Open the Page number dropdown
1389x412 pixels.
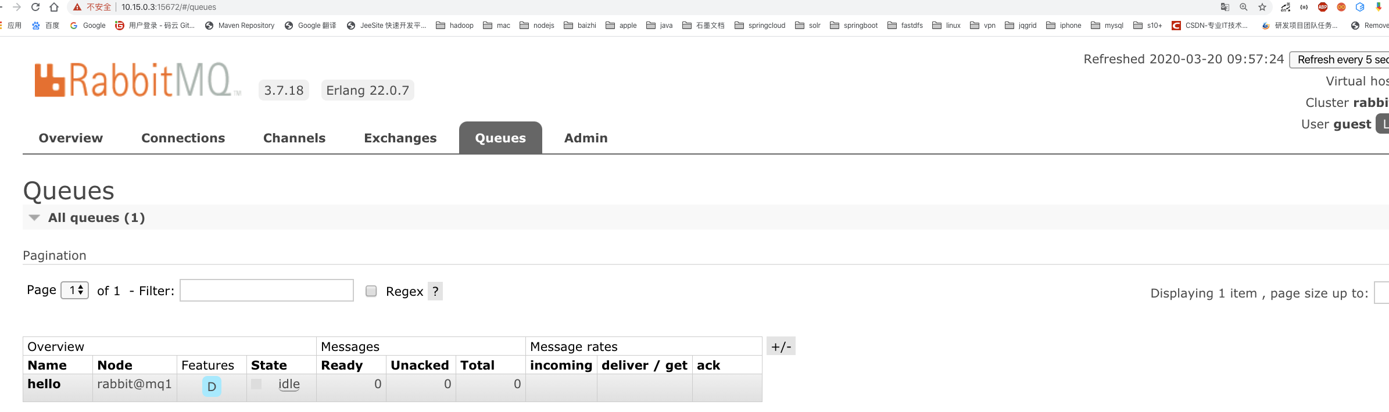pyautogui.click(x=75, y=290)
